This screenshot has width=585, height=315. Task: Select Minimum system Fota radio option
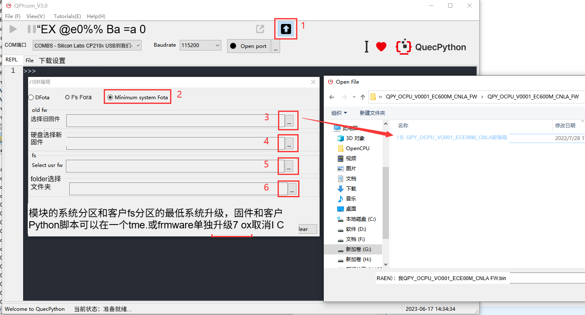[138, 98]
